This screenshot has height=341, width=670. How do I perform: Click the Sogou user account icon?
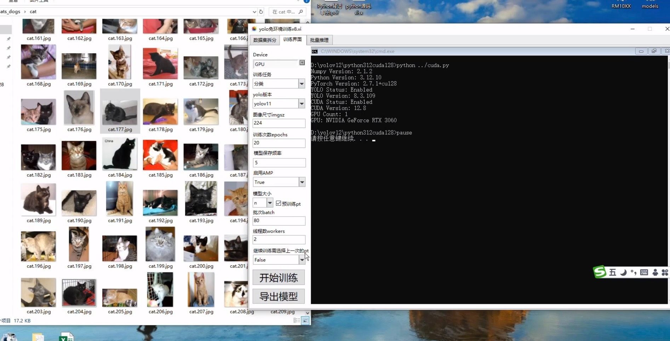(655, 272)
